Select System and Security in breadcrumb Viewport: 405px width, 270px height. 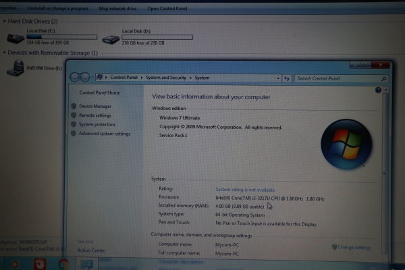[x=166, y=78]
